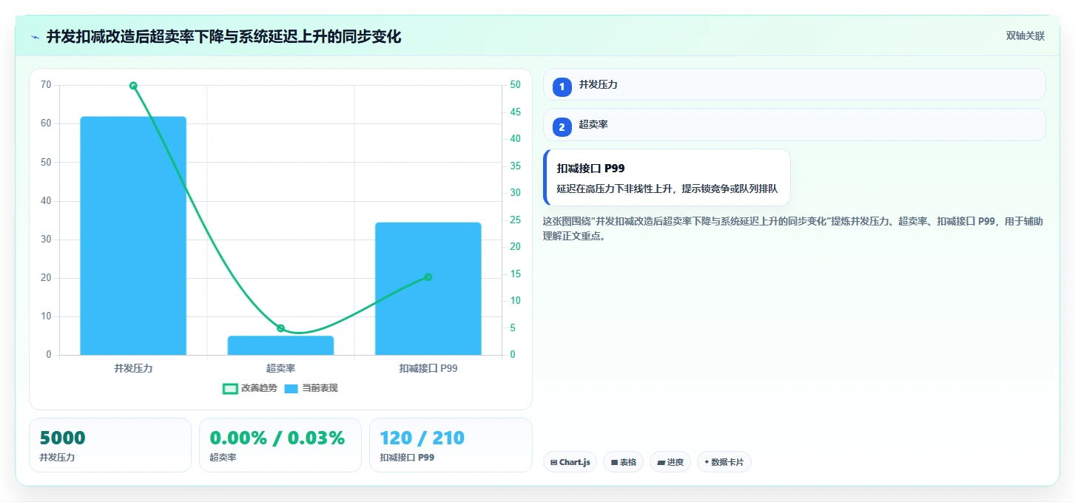Click the 进度 tag
1075x502 pixels.
pyautogui.click(x=670, y=462)
